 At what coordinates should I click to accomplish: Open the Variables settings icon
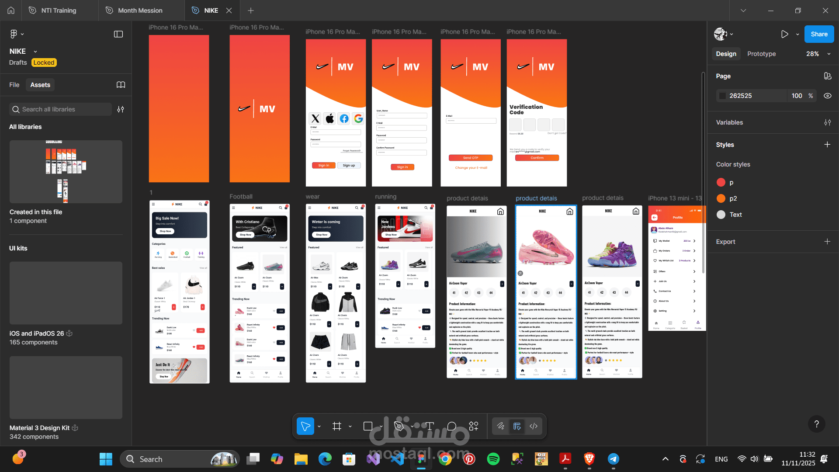(827, 122)
